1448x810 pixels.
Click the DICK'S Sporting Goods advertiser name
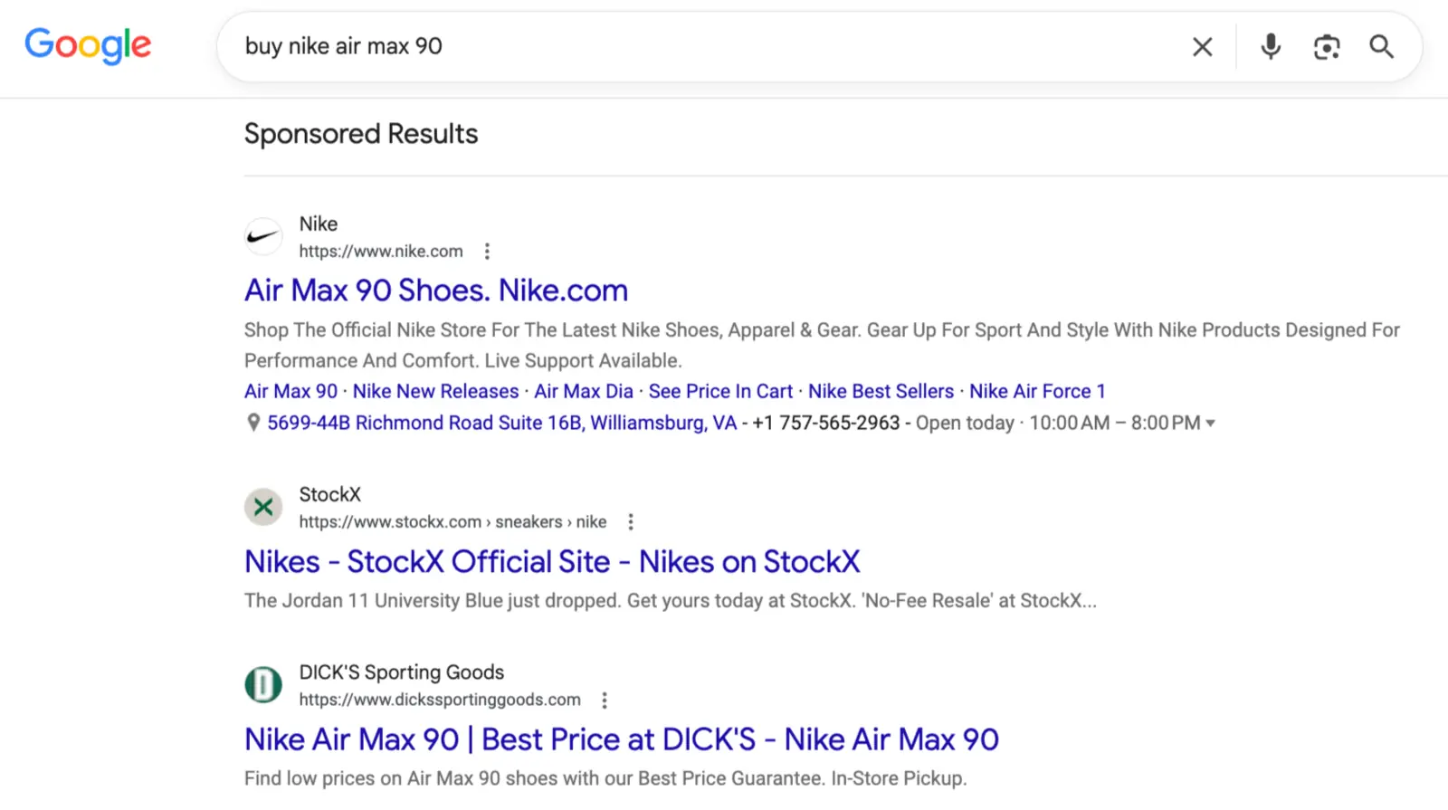pos(402,672)
